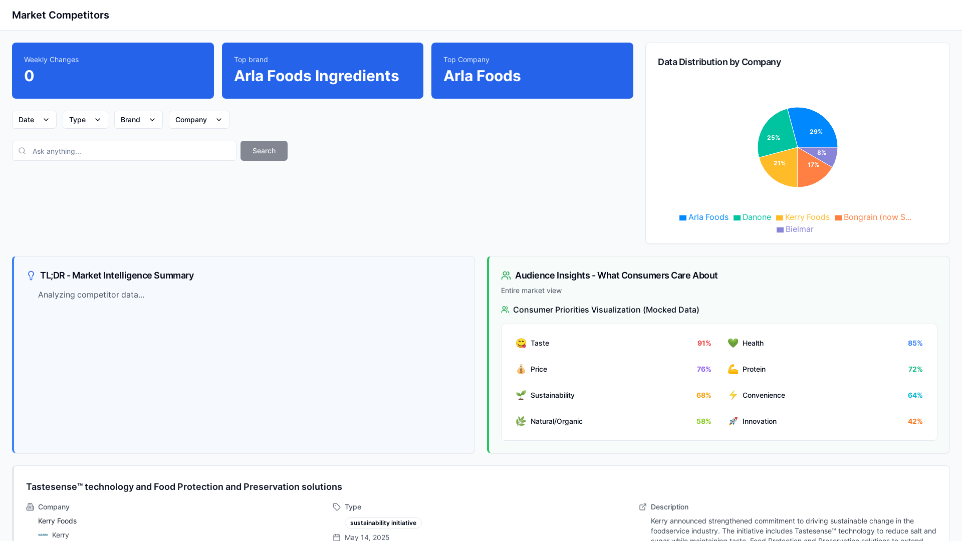Click the rocket Innovation icon

(x=733, y=421)
